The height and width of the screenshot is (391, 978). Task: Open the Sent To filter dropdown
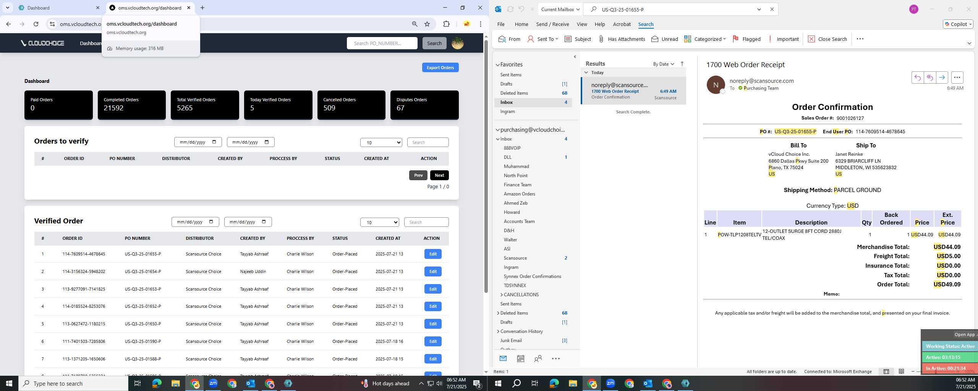[x=543, y=39]
